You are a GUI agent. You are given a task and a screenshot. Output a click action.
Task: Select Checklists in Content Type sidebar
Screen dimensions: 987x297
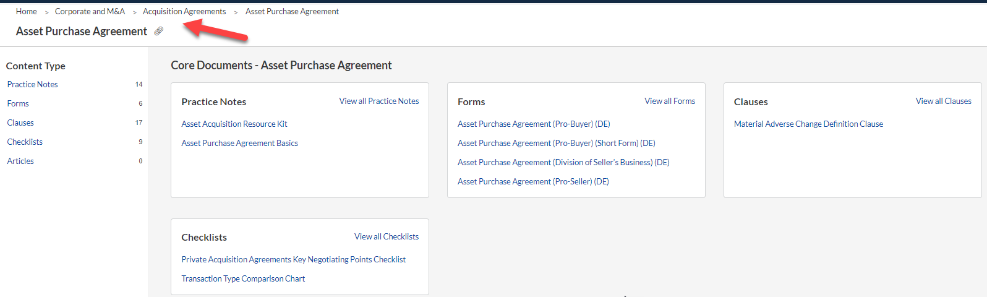[25, 142]
